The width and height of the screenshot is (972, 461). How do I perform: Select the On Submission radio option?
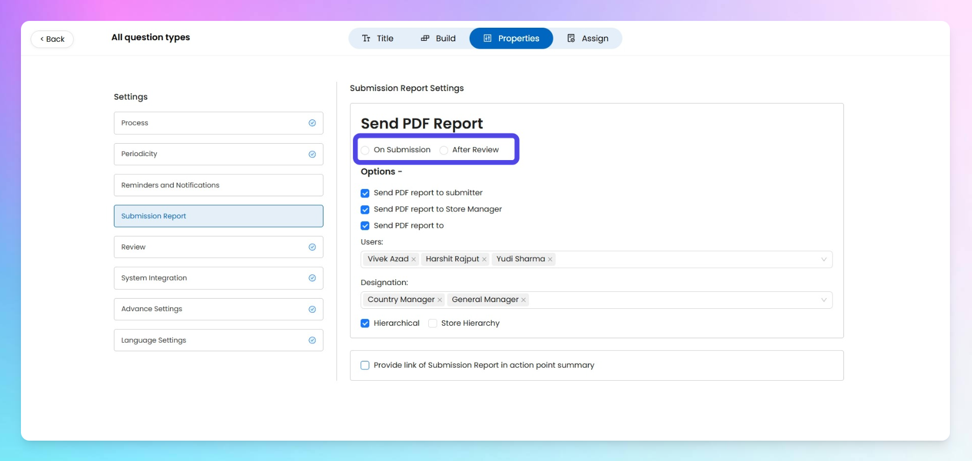coord(365,150)
